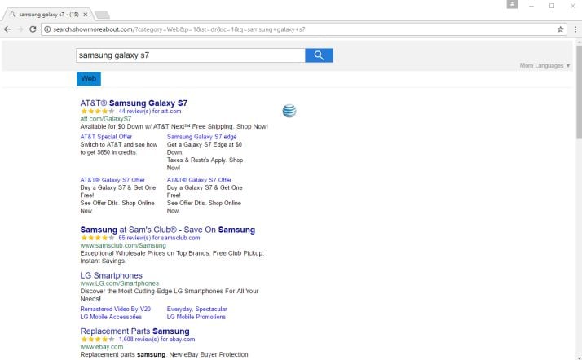
Task: Open 65 review(s) for samsclub.com link
Action: tap(159, 238)
